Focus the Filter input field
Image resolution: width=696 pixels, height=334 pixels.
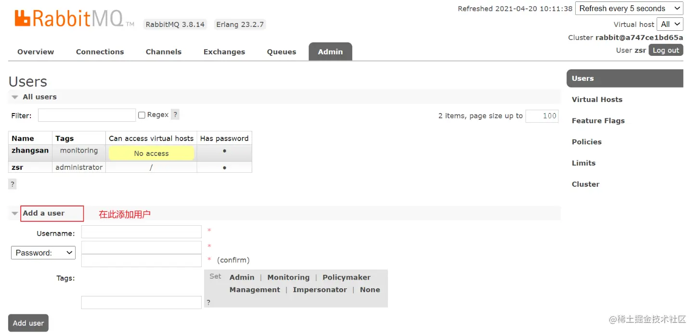(87, 115)
